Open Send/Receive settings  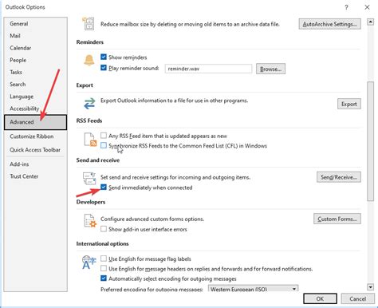click(339, 177)
